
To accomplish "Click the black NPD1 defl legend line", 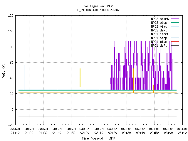I will (x=175, y=46).
